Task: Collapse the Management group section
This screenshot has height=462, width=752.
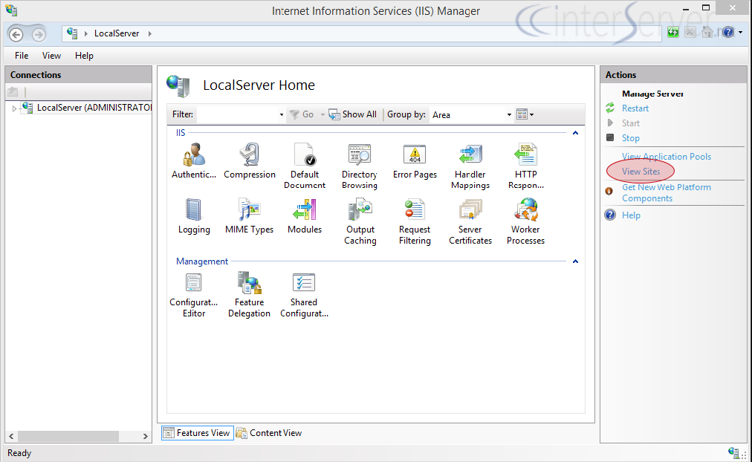Action: (x=575, y=261)
